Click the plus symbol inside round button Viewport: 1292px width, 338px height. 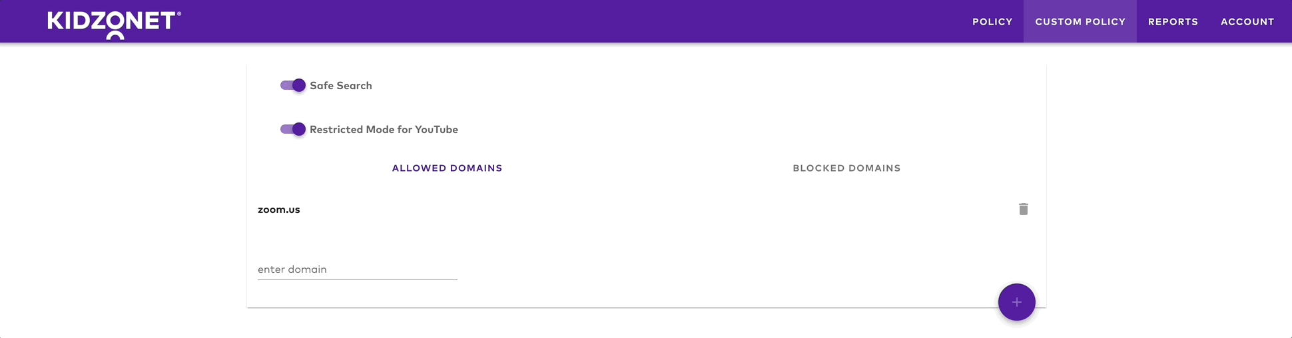[x=1016, y=302]
